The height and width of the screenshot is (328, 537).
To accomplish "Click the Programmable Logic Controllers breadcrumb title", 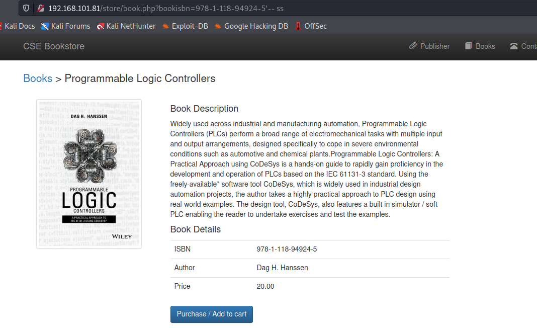I will click(140, 78).
